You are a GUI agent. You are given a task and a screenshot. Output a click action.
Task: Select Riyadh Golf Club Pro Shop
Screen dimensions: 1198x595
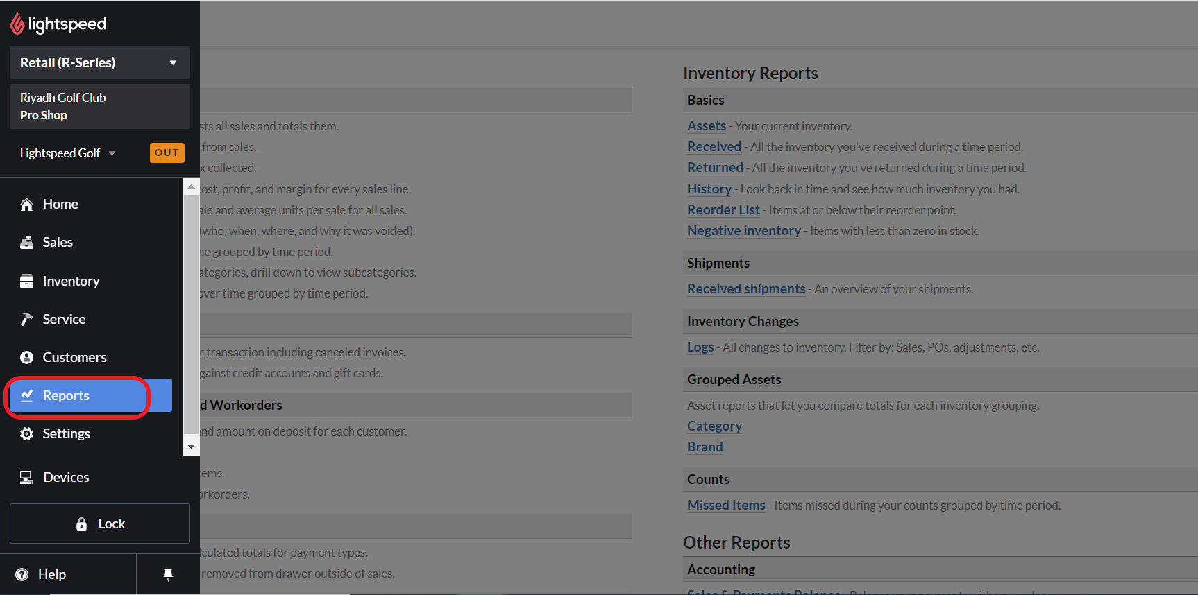100,106
